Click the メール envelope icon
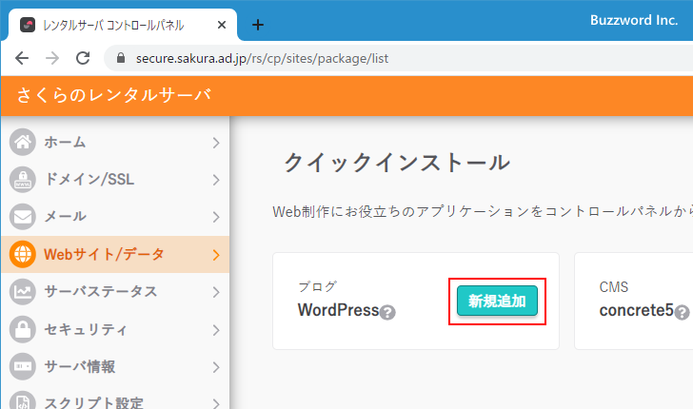Viewport: 693px width, 409px height. tap(23, 217)
